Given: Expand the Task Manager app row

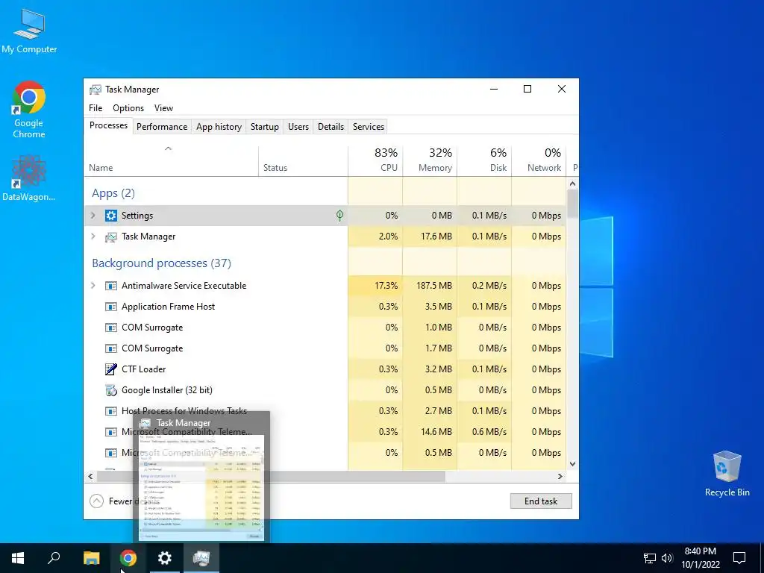Looking at the screenshot, I should pyautogui.click(x=93, y=237).
